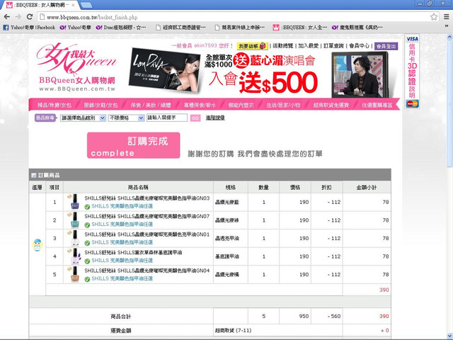Expand the 請選擇商品類別 dropdown
453x340 pixels.
pyautogui.click(x=83, y=118)
